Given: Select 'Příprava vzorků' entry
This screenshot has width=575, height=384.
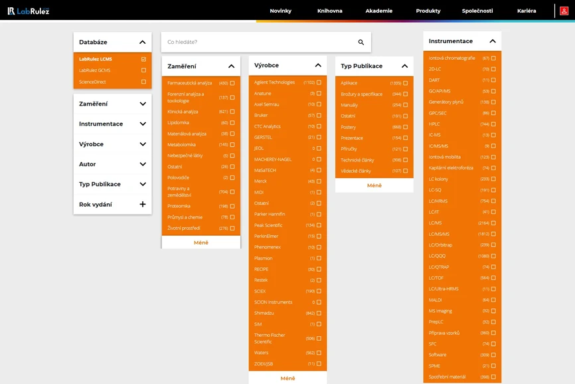Looking at the screenshot, I should [x=462, y=333].
